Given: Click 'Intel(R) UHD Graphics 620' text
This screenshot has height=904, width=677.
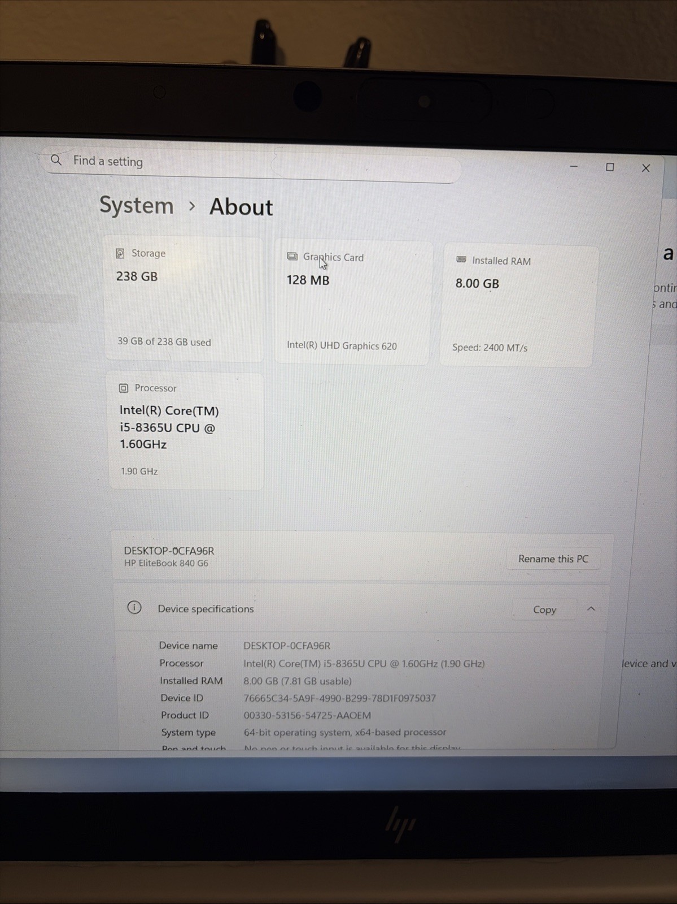Looking at the screenshot, I should pyautogui.click(x=342, y=345).
